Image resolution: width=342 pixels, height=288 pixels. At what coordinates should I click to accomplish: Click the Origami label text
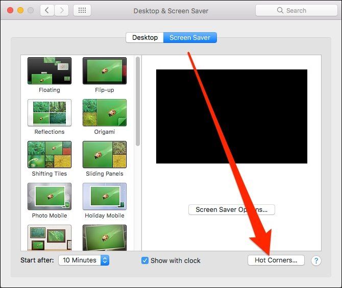[105, 132]
